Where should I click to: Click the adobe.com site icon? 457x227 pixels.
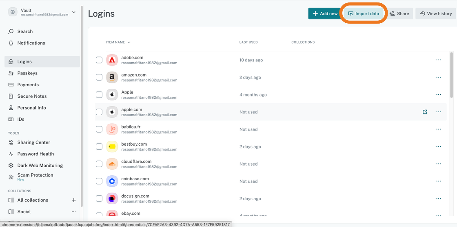pos(112,60)
